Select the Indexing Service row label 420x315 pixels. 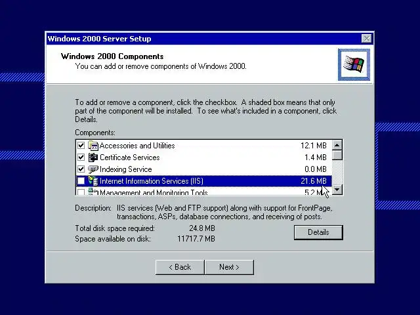click(x=125, y=169)
